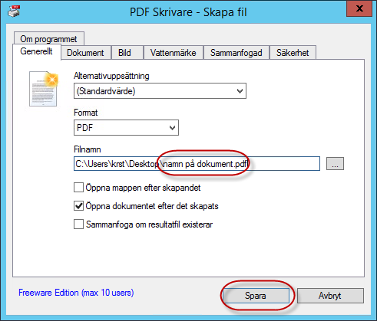Switch to the Sammanfogad tab
Screen dimensions: 377x321
coord(236,53)
